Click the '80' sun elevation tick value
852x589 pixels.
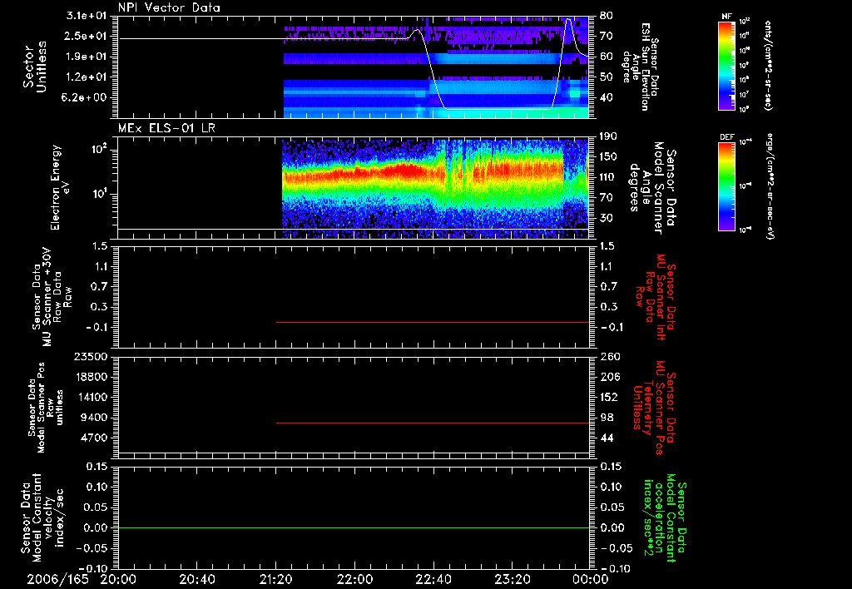point(606,16)
